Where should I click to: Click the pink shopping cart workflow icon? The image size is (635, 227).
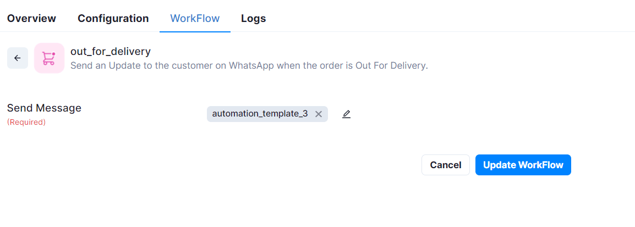point(49,58)
